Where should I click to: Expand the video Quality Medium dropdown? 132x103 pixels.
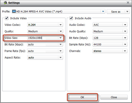pos(45,31)
